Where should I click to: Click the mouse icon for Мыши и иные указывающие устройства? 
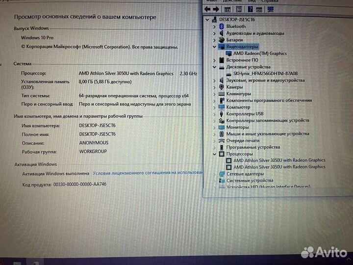(x=222, y=134)
